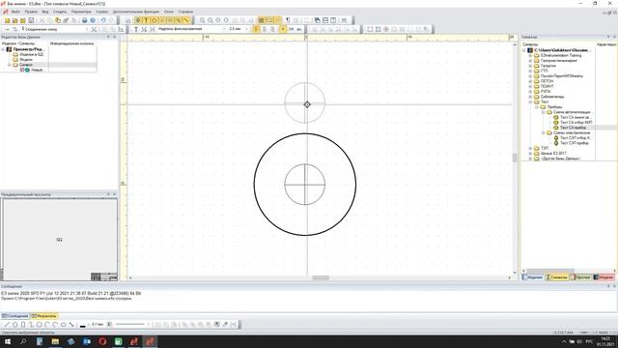618x348 pixels.
Task: Expand the 'ТЭП' folder node
Action: point(530,148)
